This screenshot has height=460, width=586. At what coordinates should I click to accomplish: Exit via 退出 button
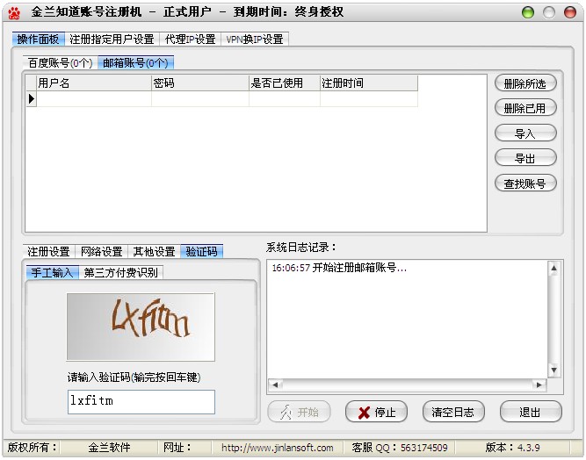[531, 412]
